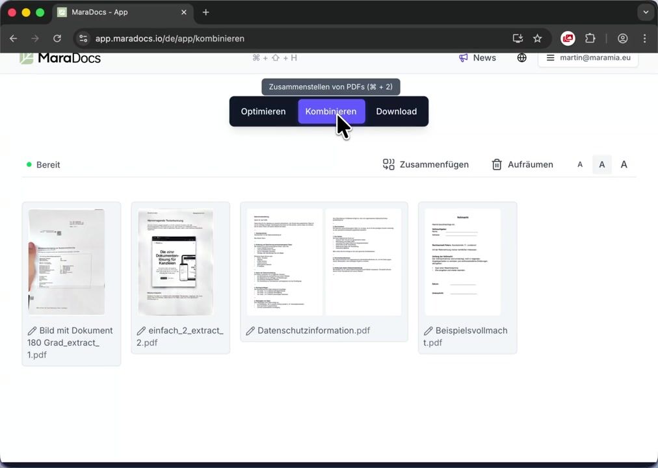Click pencil icon next to einfach_2_extract_2.pdf

[141, 331]
